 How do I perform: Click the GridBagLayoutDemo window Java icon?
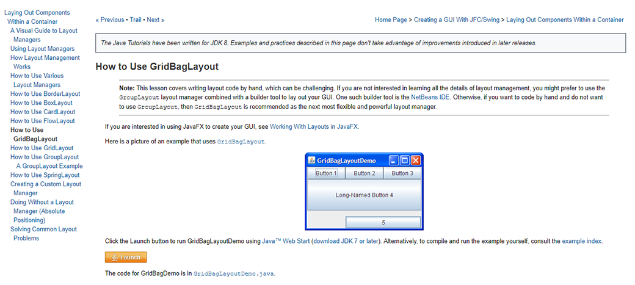311,161
